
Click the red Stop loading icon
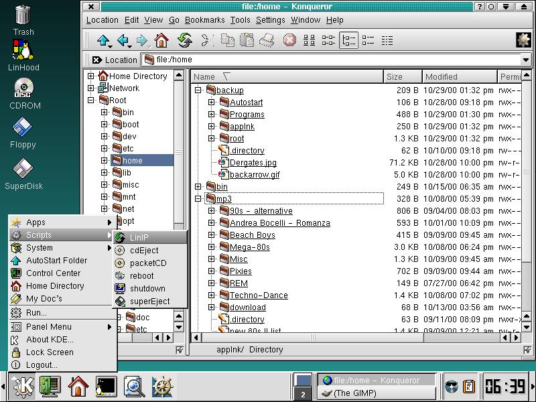click(x=289, y=41)
